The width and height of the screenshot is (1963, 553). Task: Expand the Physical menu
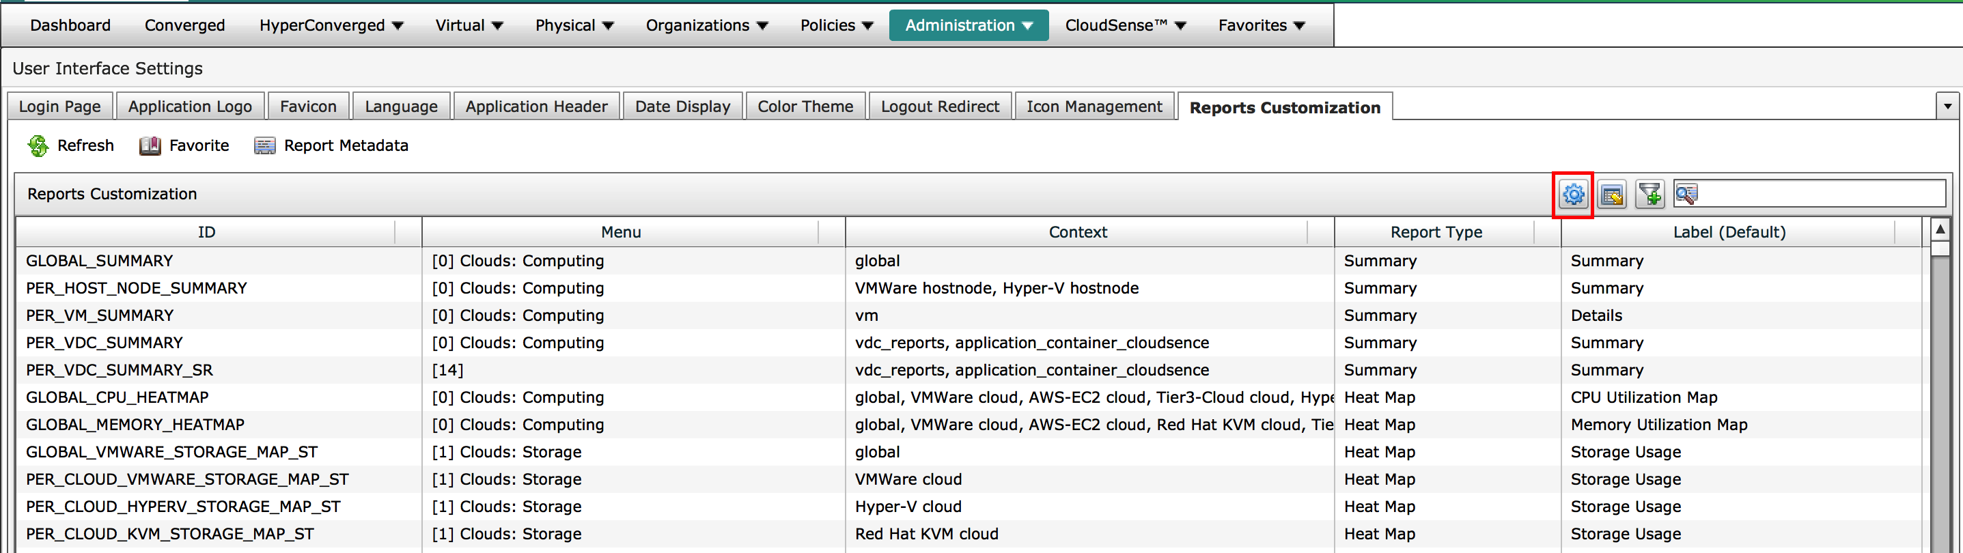574,25
